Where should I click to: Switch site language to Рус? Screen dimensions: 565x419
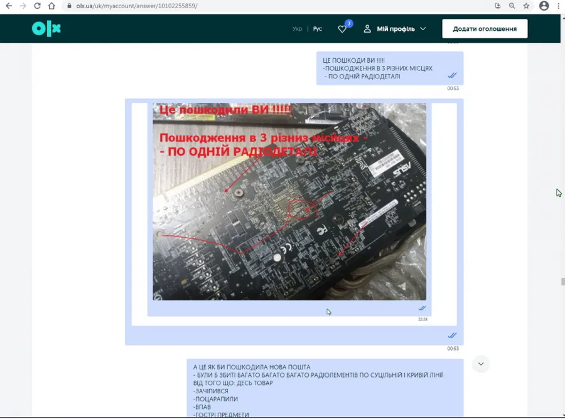pos(318,29)
